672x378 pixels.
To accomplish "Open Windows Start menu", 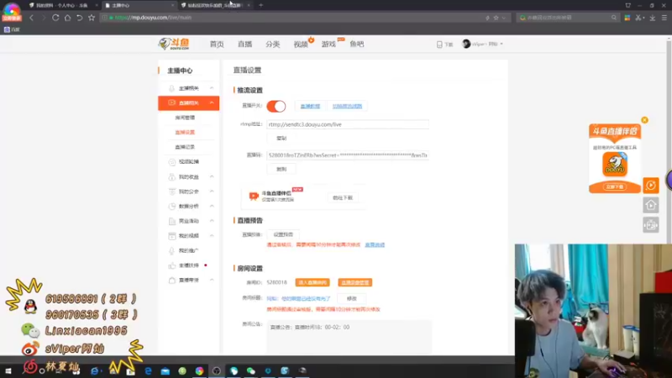I will click(x=8, y=370).
